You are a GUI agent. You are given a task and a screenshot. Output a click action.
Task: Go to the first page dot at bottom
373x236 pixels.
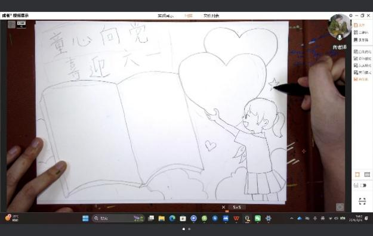click(x=183, y=229)
